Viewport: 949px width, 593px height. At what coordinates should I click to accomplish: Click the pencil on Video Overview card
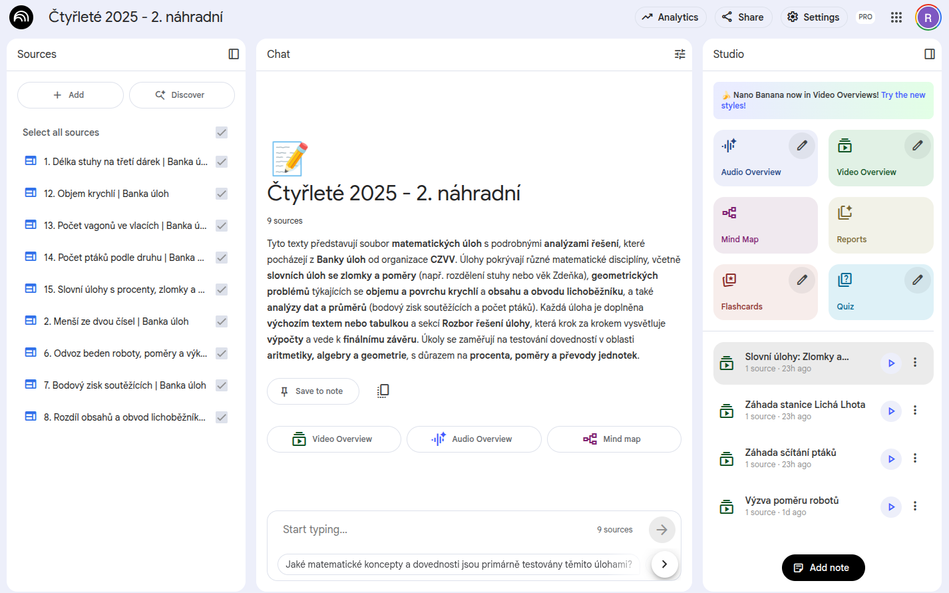click(917, 145)
